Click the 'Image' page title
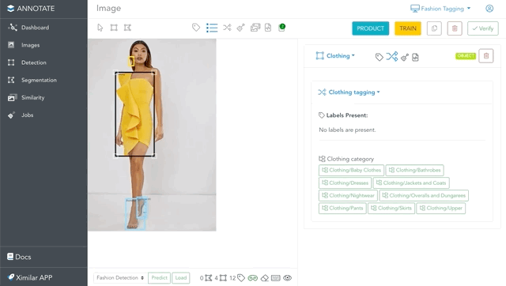506x286 pixels. pyautogui.click(x=109, y=9)
